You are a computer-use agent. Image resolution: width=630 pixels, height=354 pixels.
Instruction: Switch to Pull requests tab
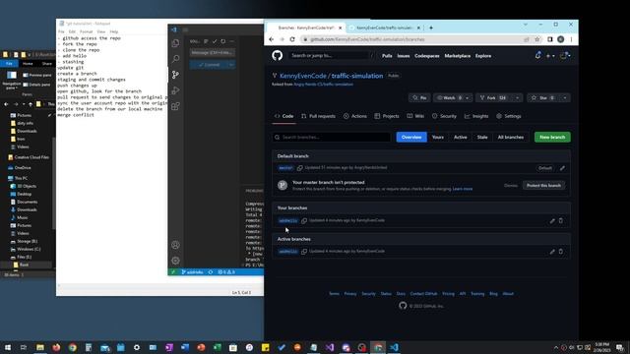click(x=318, y=116)
